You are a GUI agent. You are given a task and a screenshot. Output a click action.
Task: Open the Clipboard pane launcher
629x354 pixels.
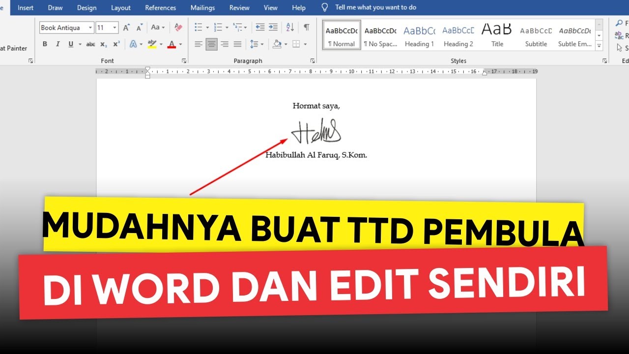coord(30,61)
